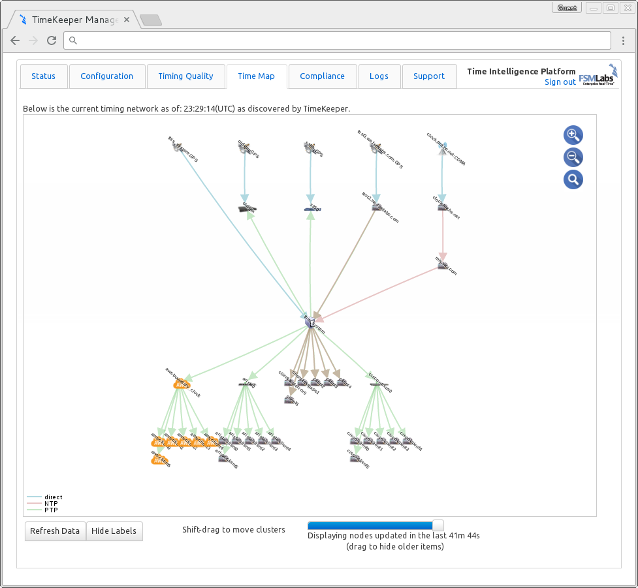Select the cisco-nexus0 switch node

coord(379,384)
